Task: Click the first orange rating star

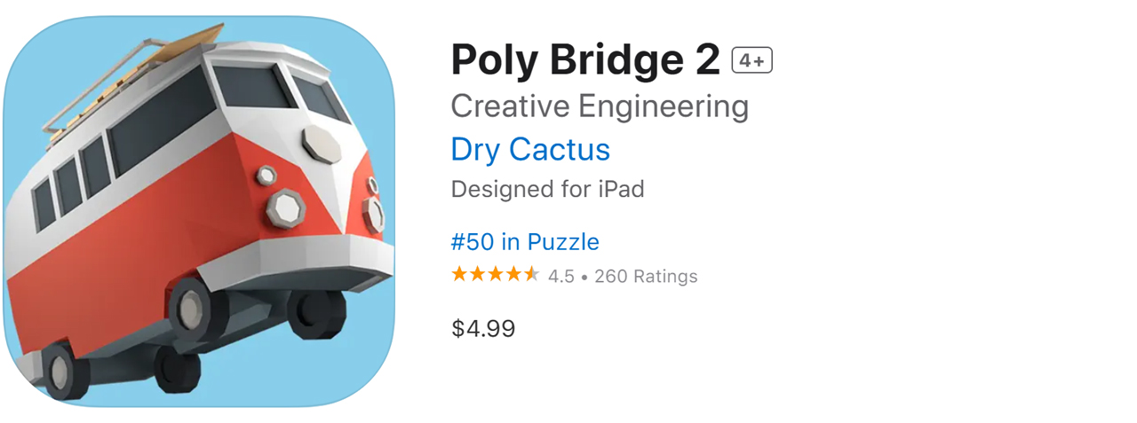Action: (459, 275)
